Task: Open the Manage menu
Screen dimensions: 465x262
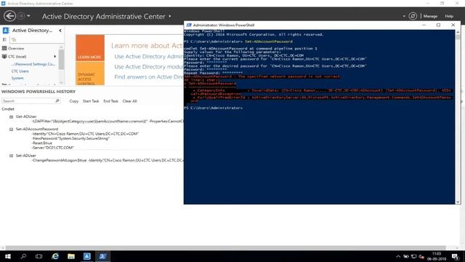Action: [430, 16]
